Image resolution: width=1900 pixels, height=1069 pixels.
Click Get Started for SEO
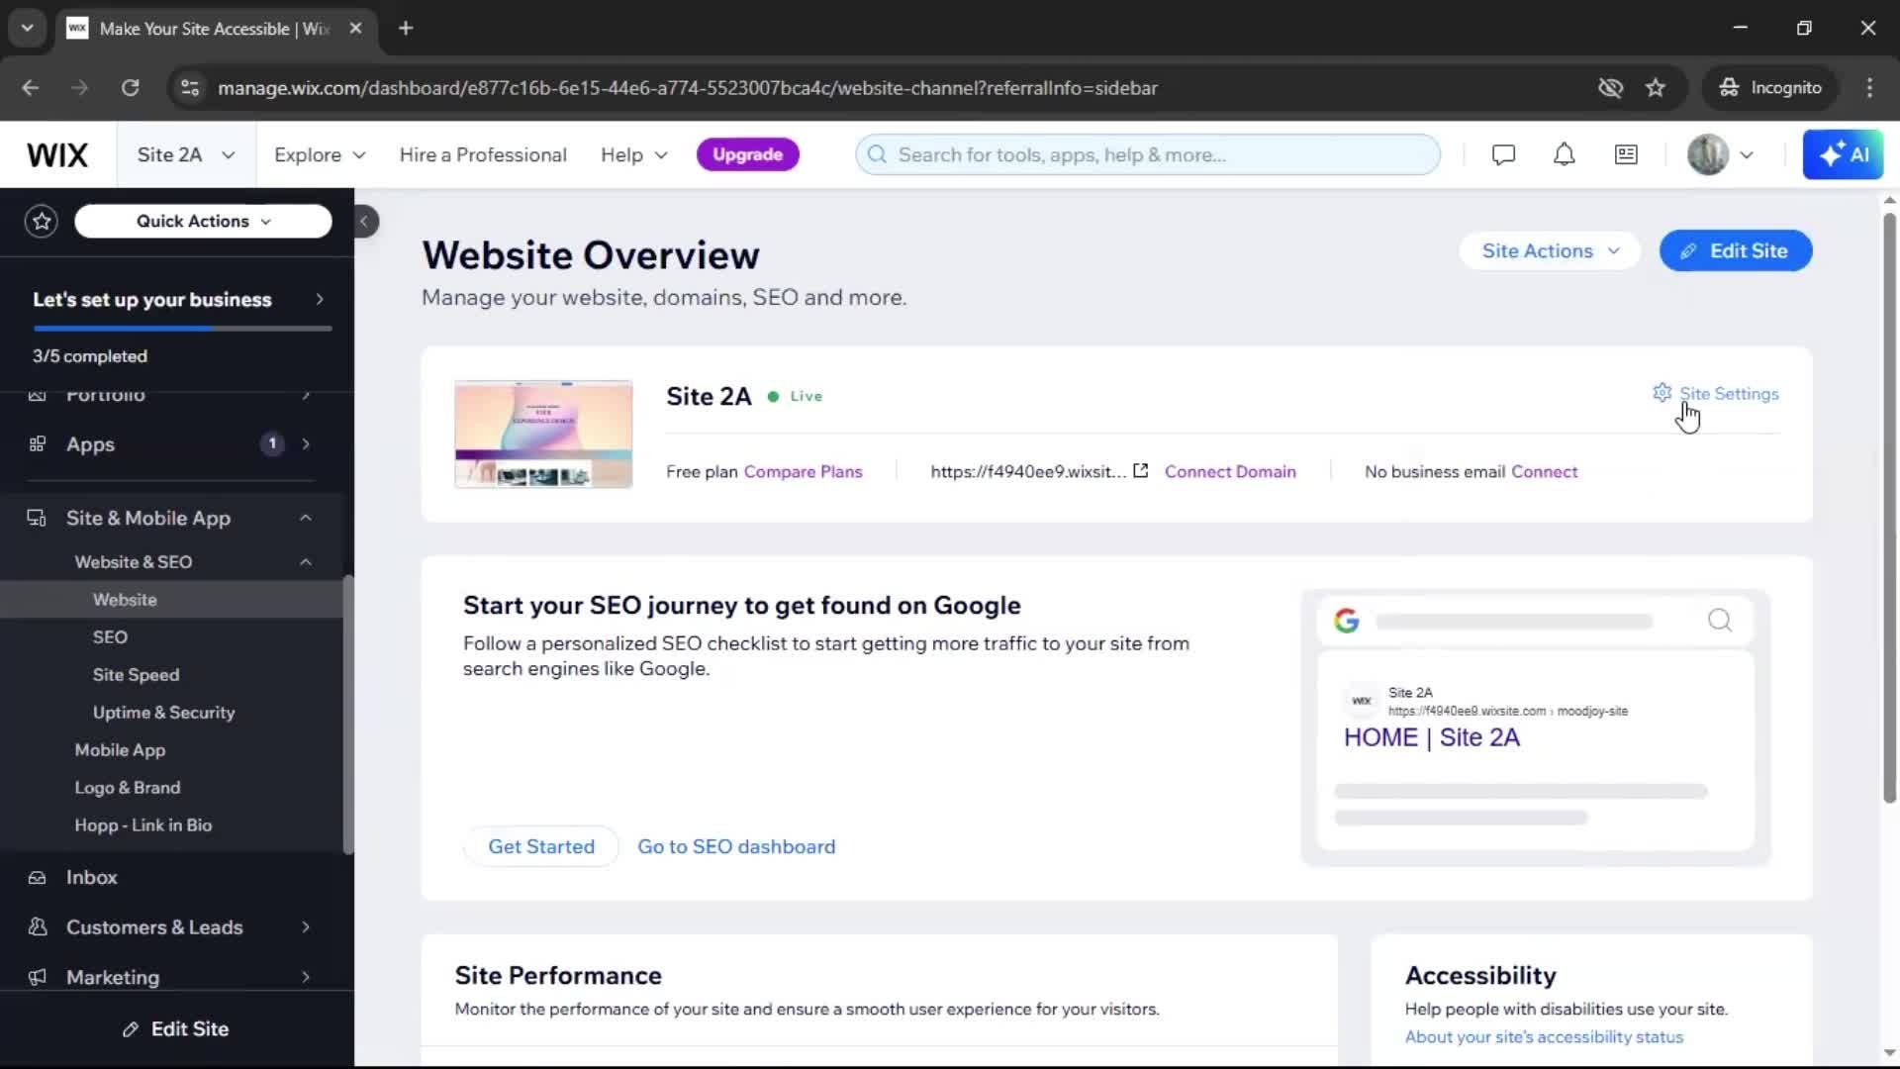click(x=541, y=846)
